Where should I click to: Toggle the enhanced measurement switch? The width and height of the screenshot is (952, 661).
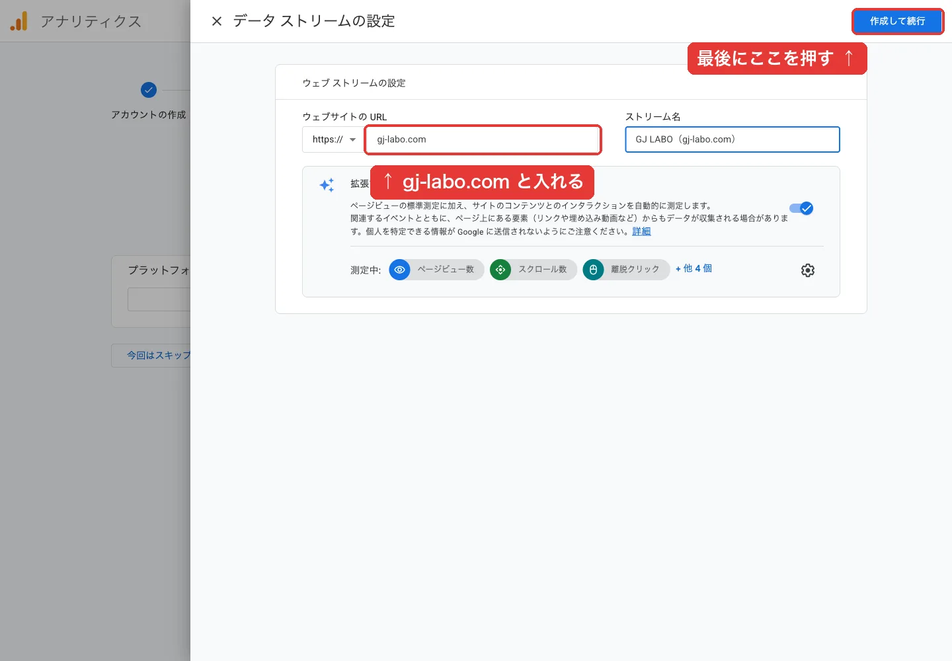pyautogui.click(x=801, y=208)
